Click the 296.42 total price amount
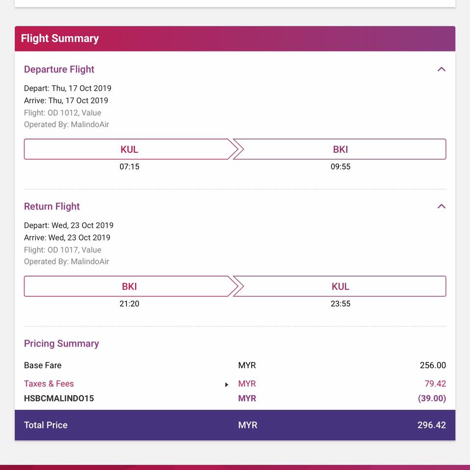 [432, 425]
